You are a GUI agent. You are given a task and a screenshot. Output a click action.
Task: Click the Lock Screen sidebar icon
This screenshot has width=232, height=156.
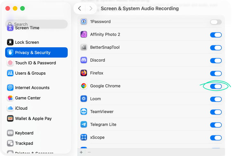coord(10,42)
